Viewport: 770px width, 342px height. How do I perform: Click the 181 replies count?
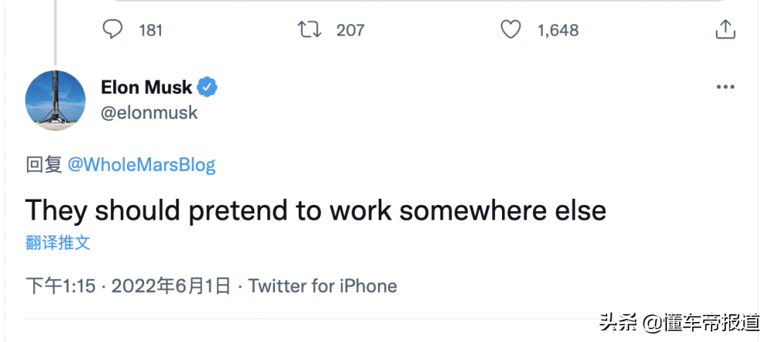coord(151,31)
